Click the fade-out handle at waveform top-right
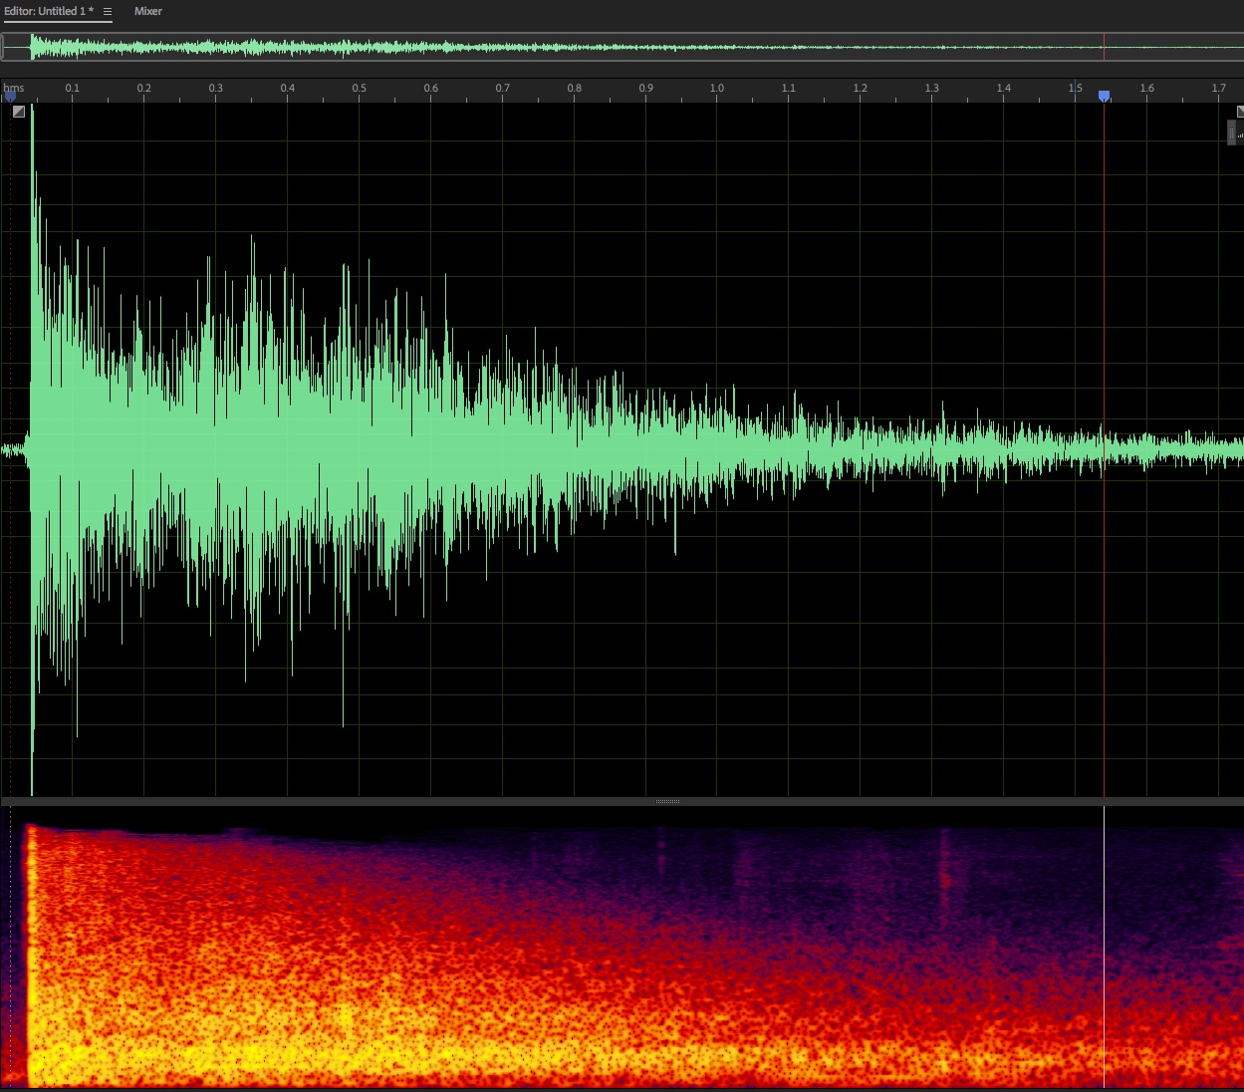Screen dimensions: 1244x1092 1240,112
